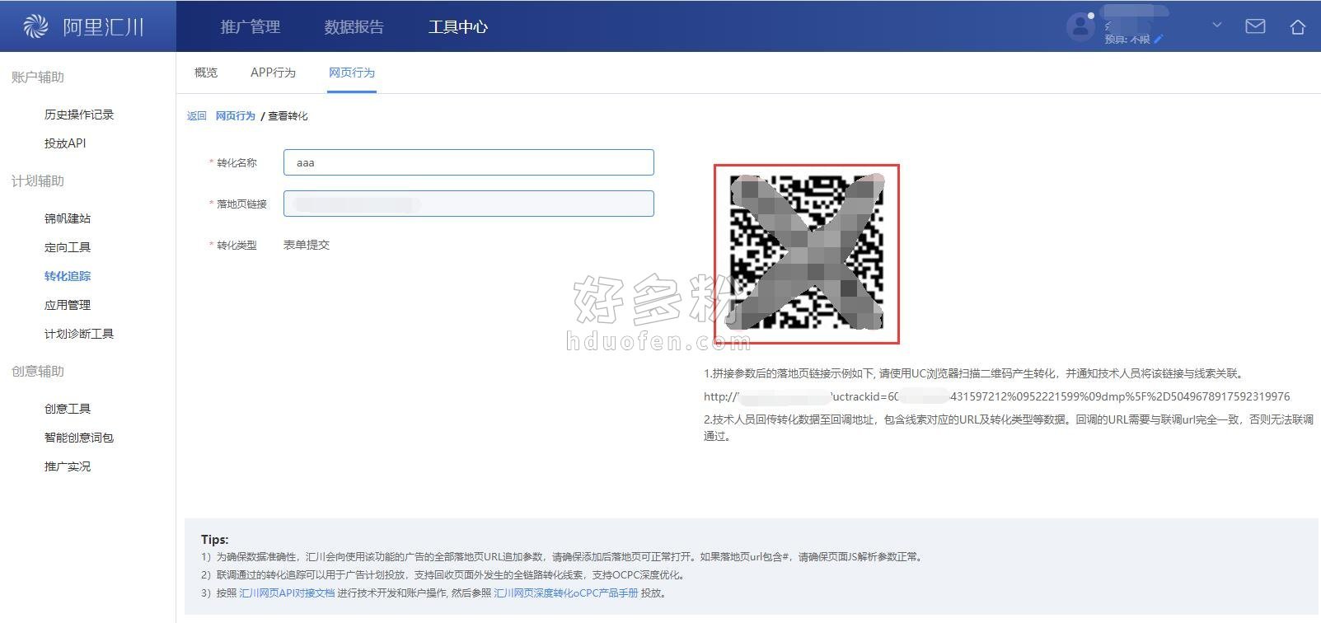Viewport: 1321px width, 623px height.
Task: Open the mail messages icon
Action: 1255,26
